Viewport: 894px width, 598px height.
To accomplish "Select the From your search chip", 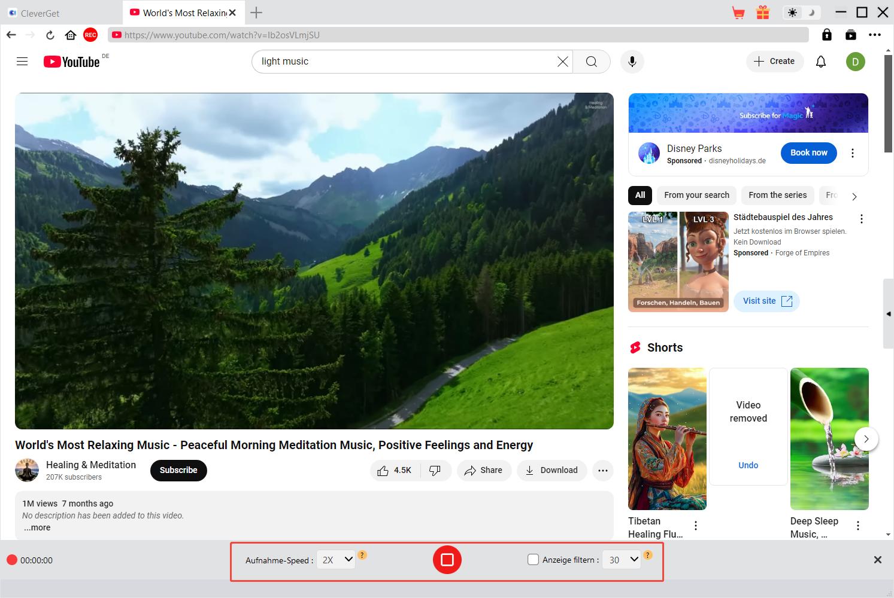I will (x=696, y=195).
